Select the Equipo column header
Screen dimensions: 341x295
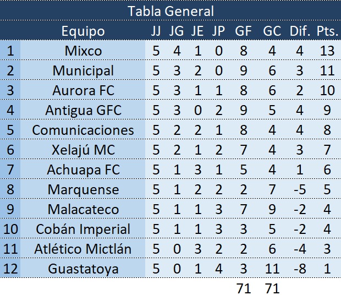tap(83, 31)
